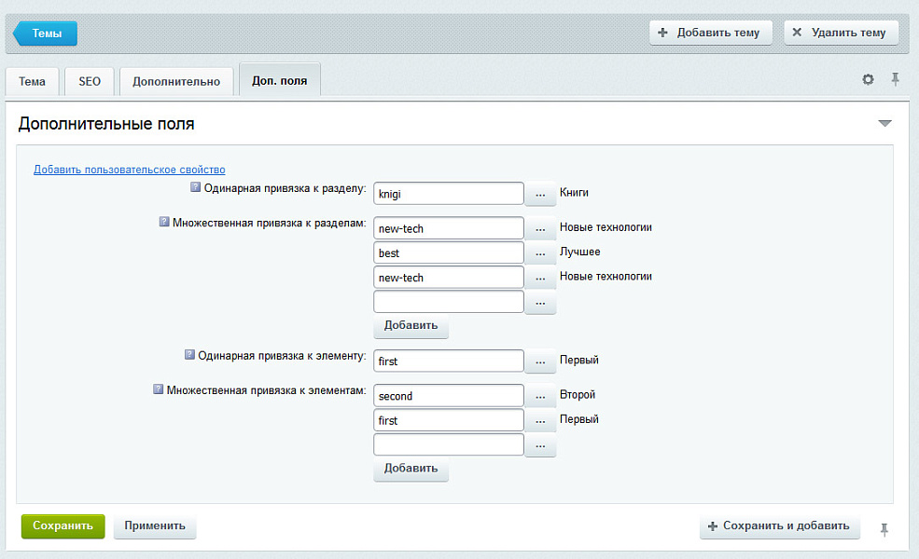Click the green Сохранить button
Screen dimensions: 919x559
(63, 526)
